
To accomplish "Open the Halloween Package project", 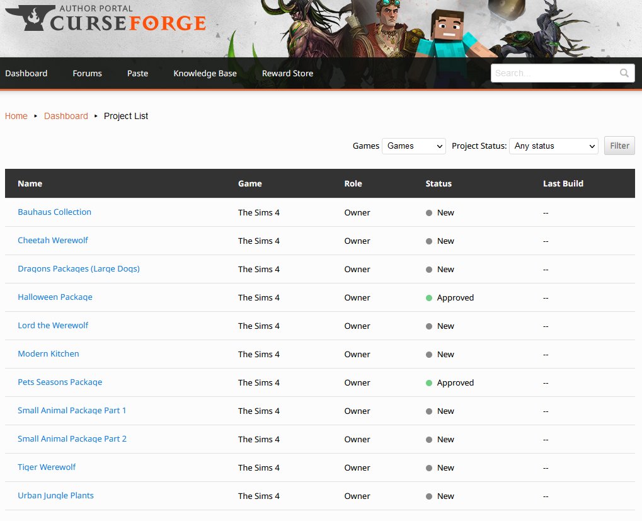I will coord(55,297).
